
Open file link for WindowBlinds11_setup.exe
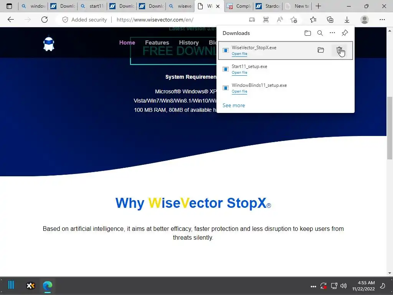pyautogui.click(x=239, y=91)
